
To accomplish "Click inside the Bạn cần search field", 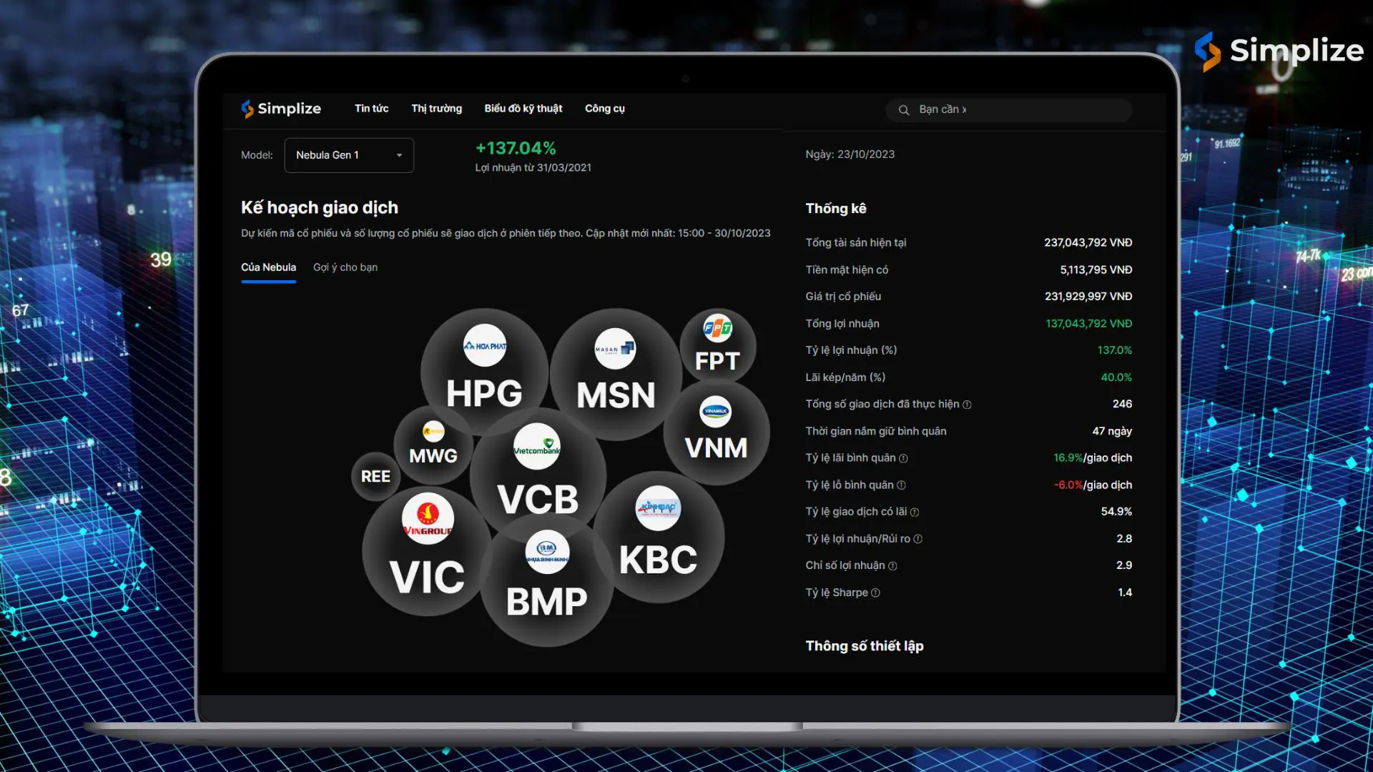I will point(1009,110).
